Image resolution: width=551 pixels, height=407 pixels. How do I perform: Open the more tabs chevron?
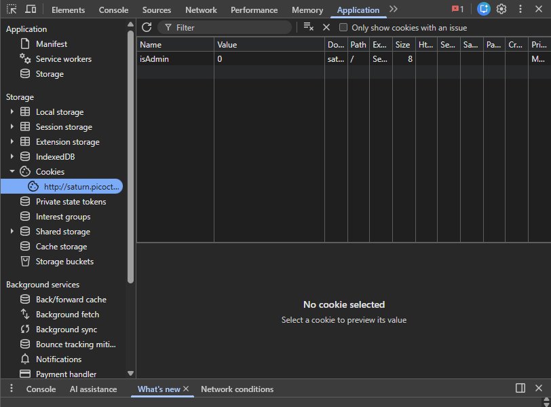click(x=394, y=9)
